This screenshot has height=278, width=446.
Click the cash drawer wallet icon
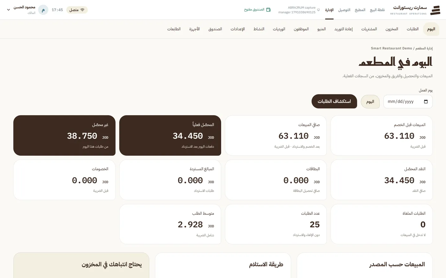[x=269, y=10]
